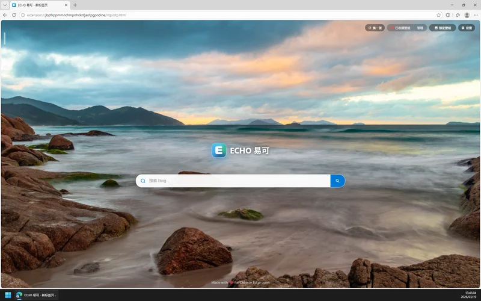This screenshot has width=481, height=301.
Task: Open the browser three-dot settings menu
Action: pyautogui.click(x=476, y=14)
